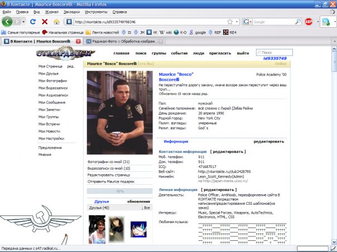
Task: Open the Закладки menu
Action: 71,12
